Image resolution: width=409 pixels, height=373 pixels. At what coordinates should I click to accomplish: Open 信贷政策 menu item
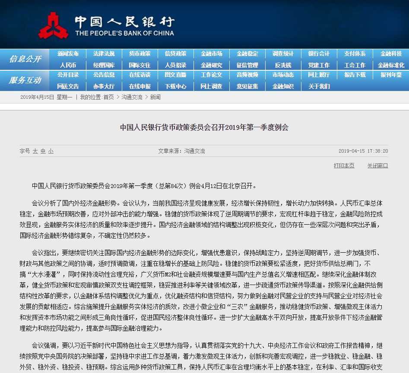click(x=175, y=53)
